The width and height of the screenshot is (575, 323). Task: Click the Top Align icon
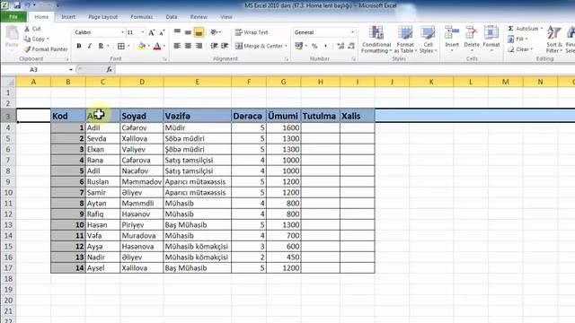pyautogui.click(x=177, y=32)
